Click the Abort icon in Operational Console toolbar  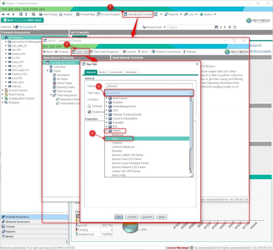[x=139, y=52]
